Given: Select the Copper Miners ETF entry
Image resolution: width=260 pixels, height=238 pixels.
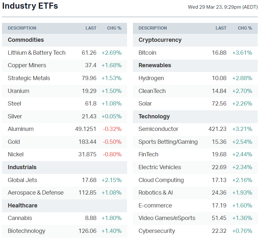Looking at the screenshot, I should (27, 65).
